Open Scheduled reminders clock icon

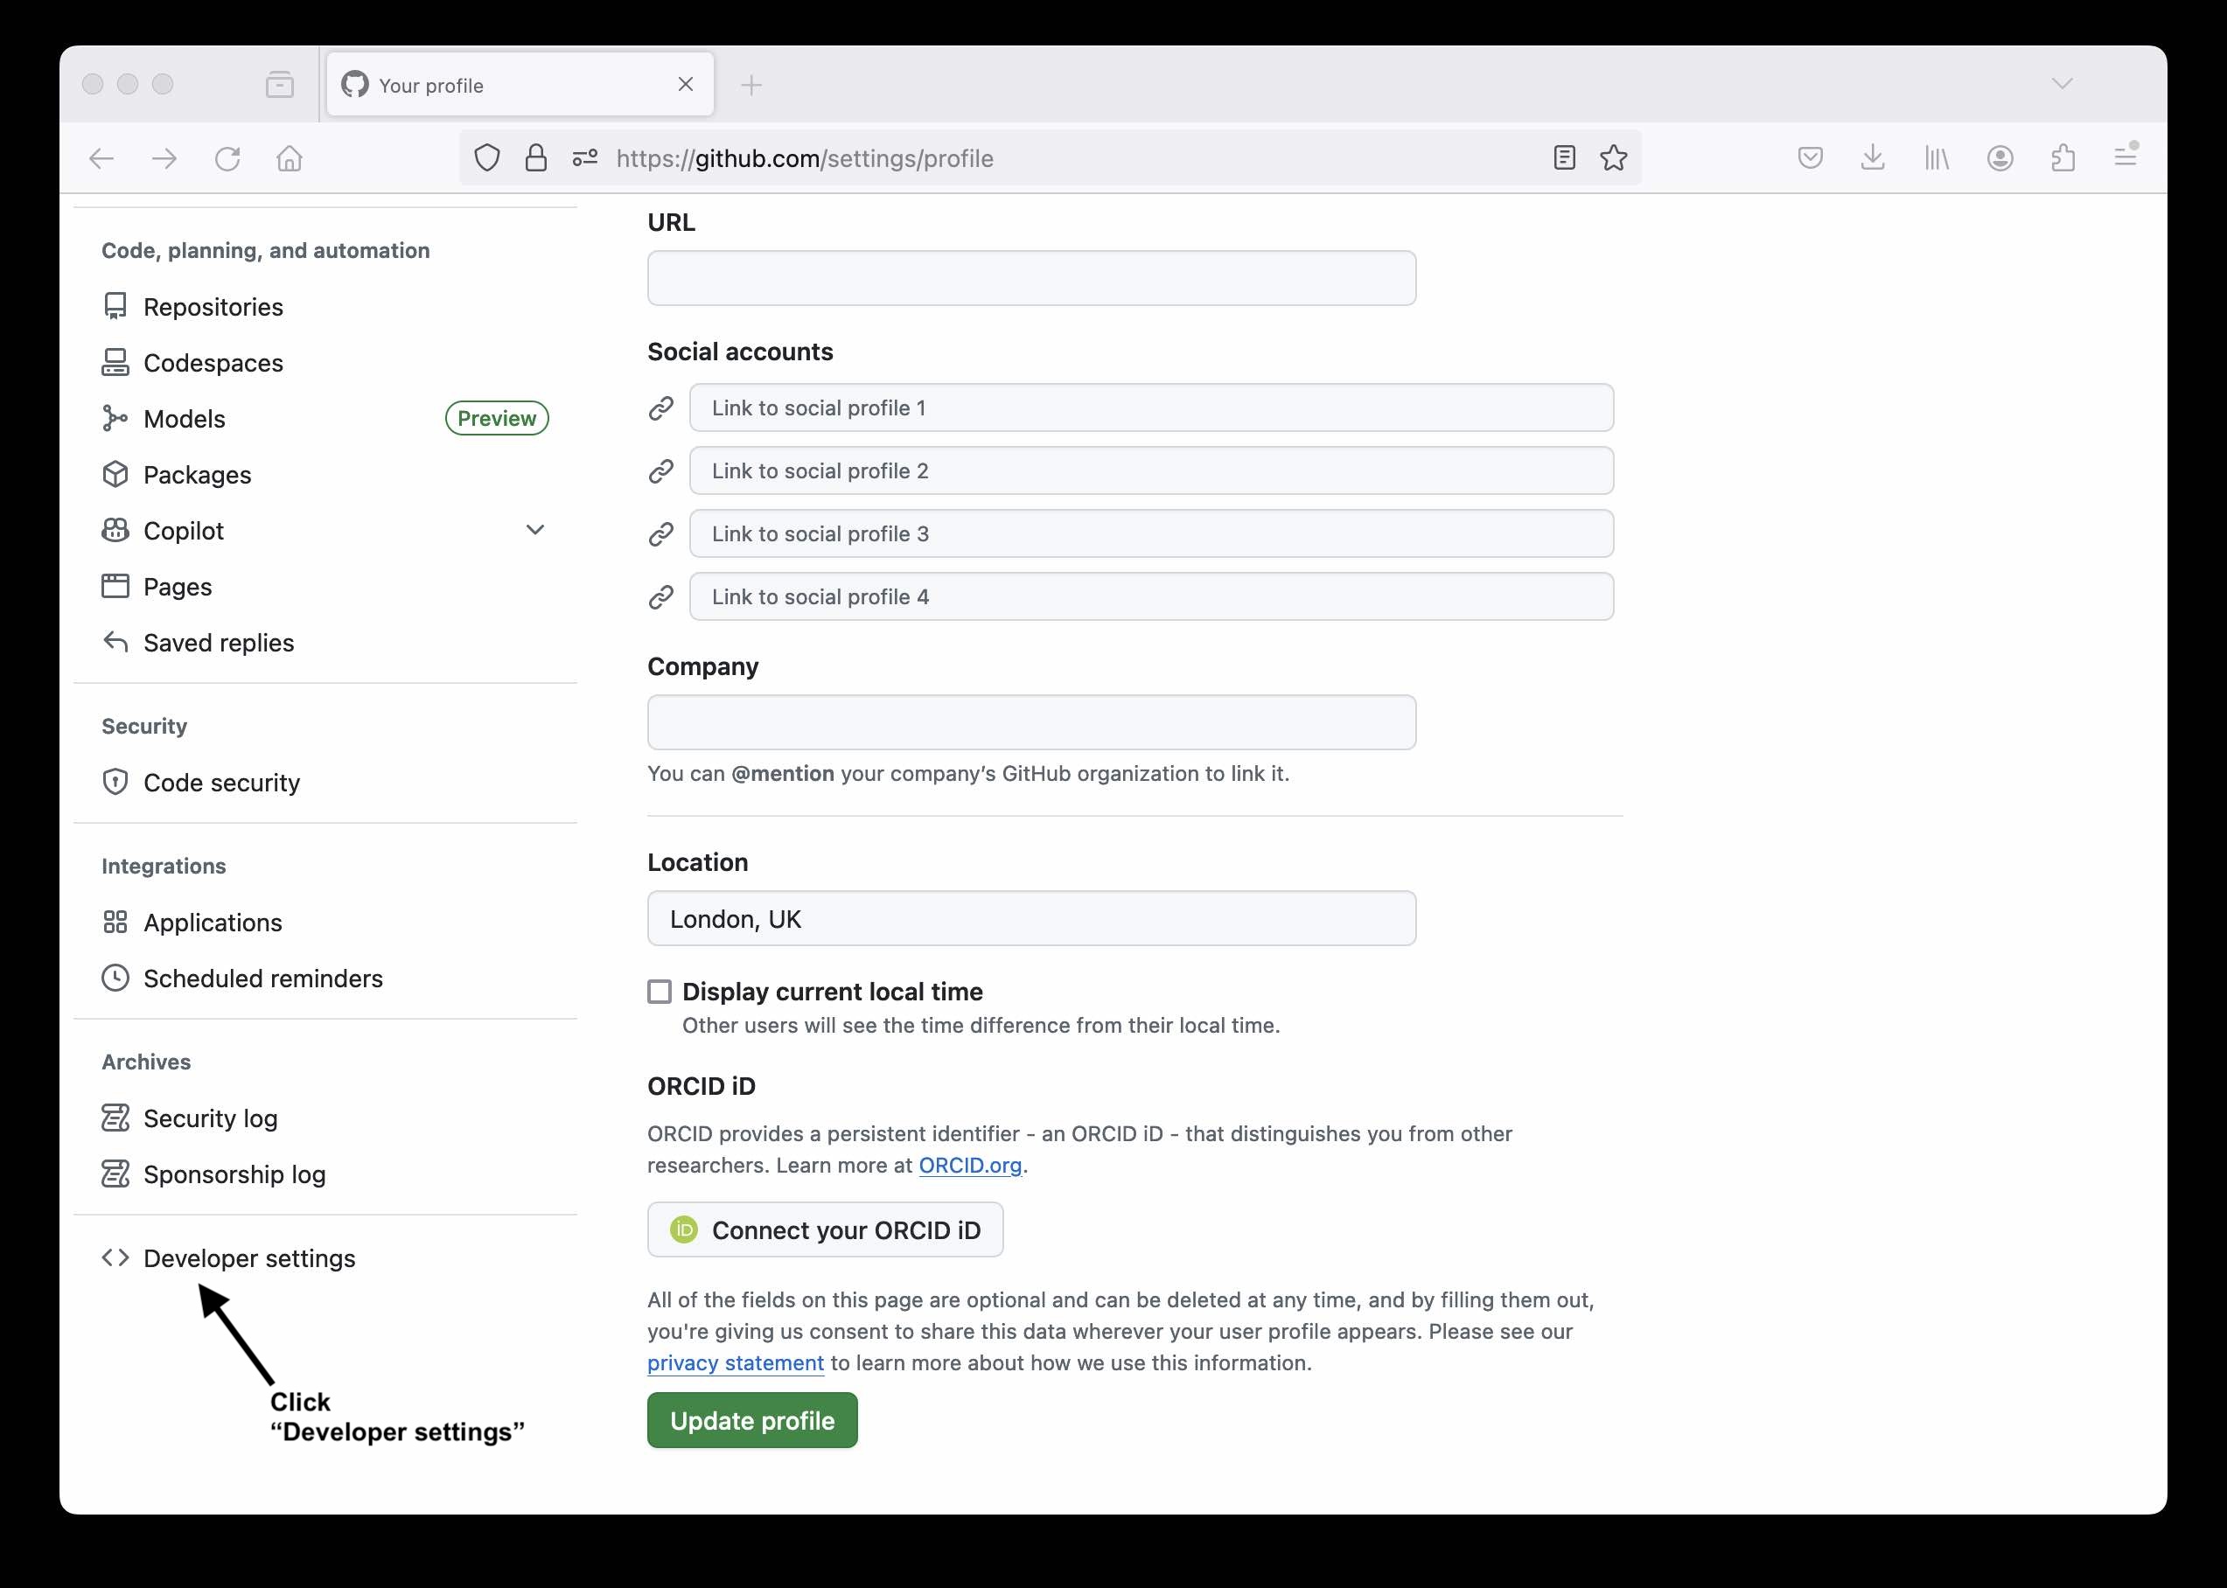[x=115, y=978]
